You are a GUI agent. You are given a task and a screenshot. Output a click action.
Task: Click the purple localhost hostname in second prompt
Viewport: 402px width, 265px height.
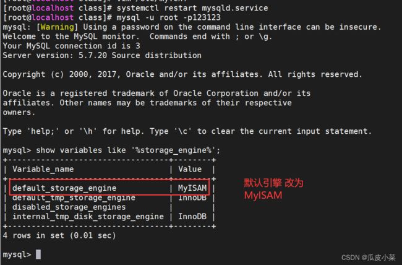coord(53,17)
